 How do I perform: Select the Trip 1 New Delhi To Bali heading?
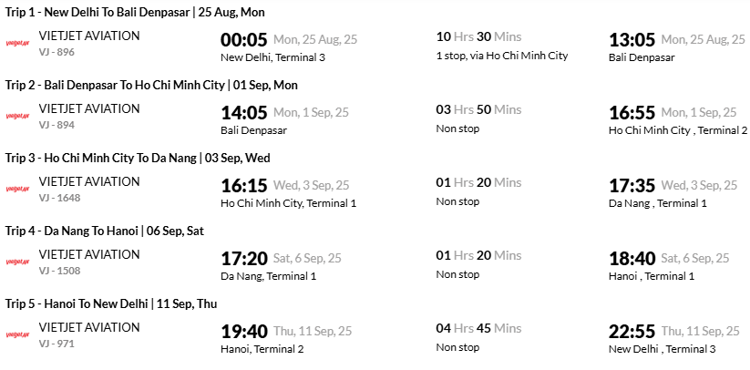(135, 13)
